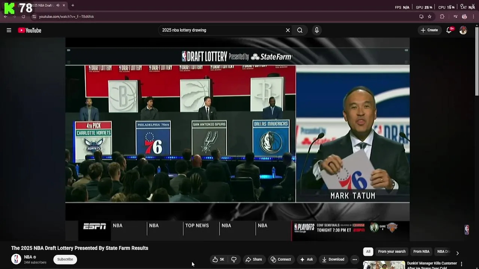Open browser three-dot menu

pyautogui.click(x=474, y=16)
